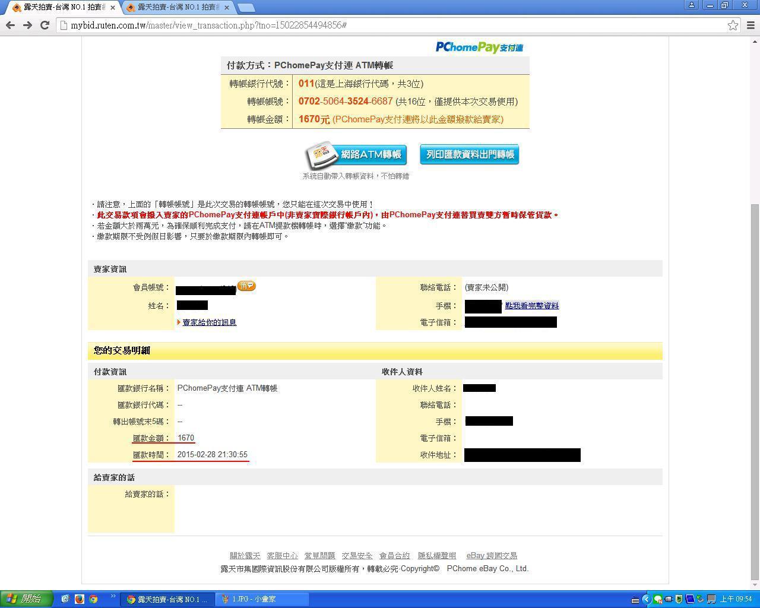The height and width of the screenshot is (608, 760).
Task: Click the green arrow device tray icon
Action: [x=701, y=600]
